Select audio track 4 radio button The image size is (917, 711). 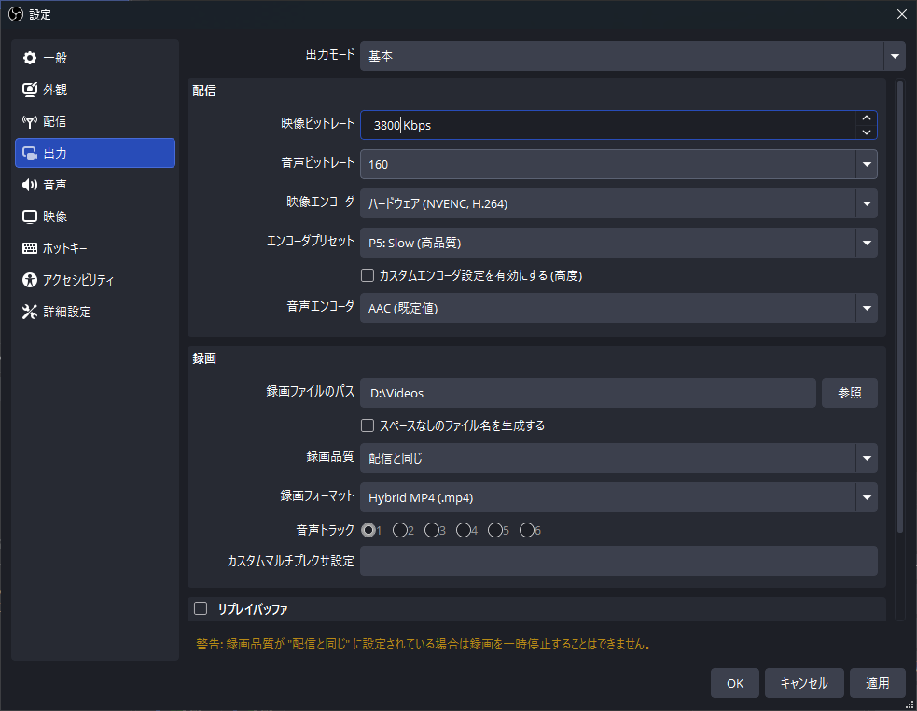click(464, 530)
